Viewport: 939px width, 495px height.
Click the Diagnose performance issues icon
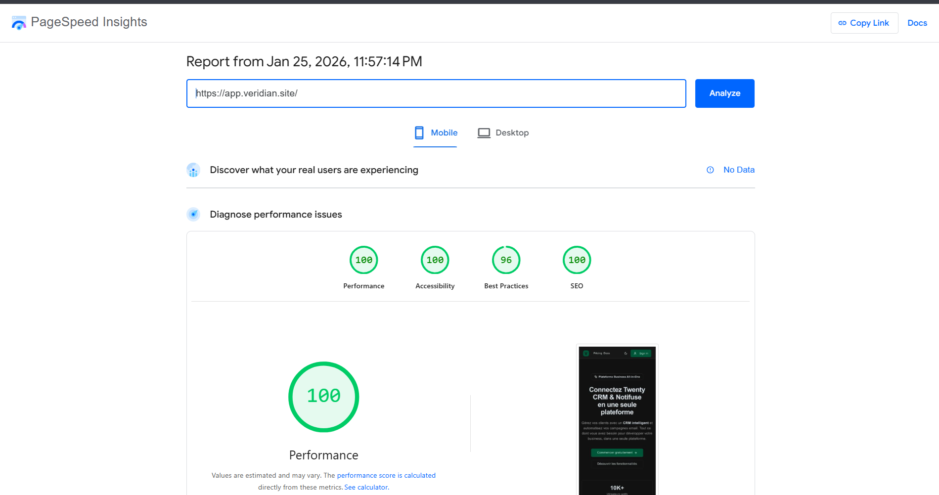[193, 215]
